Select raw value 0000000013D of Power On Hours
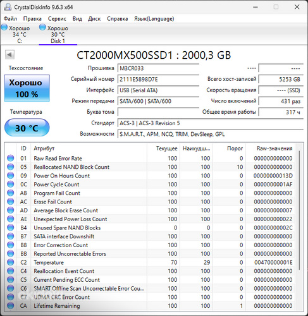This screenshot has height=316, width=308. click(x=273, y=176)
